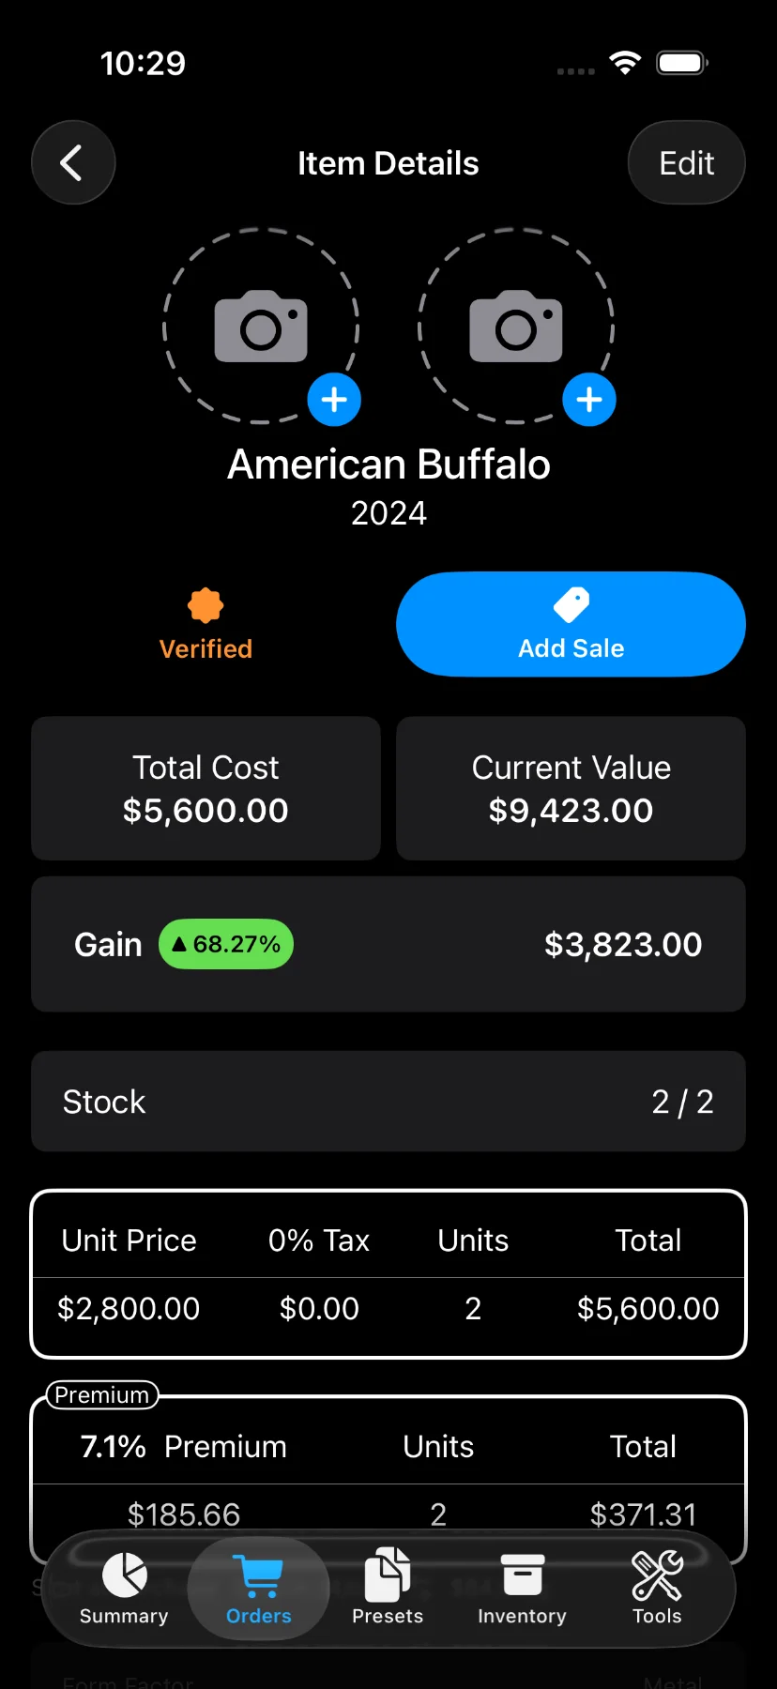Open the Current Value card
The height and width of the screenshot is (1689, 777).
coord(571,788)
